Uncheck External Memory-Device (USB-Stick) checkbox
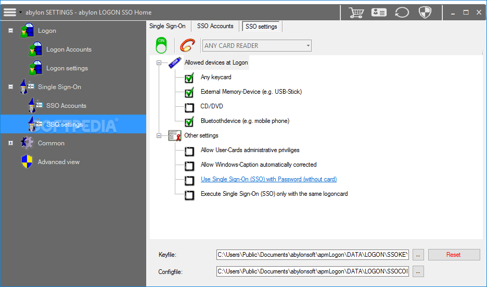The width and height of the screenshot is (487, 287). (x=189, y=92)
